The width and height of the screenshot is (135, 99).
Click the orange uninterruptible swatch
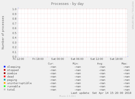[5, 83]
